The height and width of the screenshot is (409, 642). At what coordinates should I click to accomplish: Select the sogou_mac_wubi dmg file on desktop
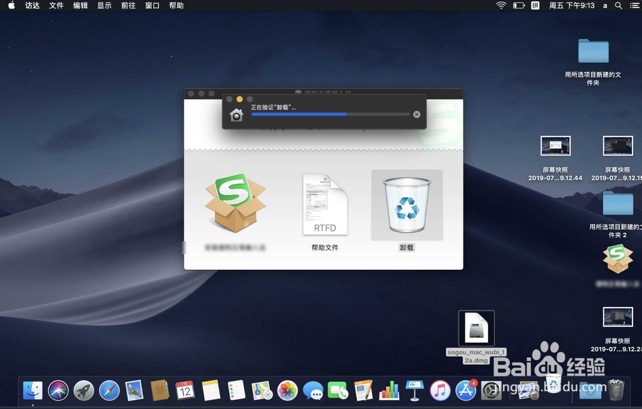tap(476, 328)
